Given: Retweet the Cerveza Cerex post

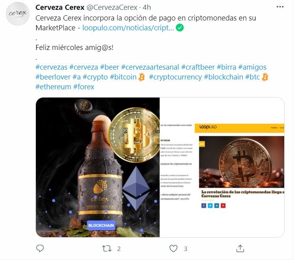Looking at the screenshot, I should (x=107, y=249).
